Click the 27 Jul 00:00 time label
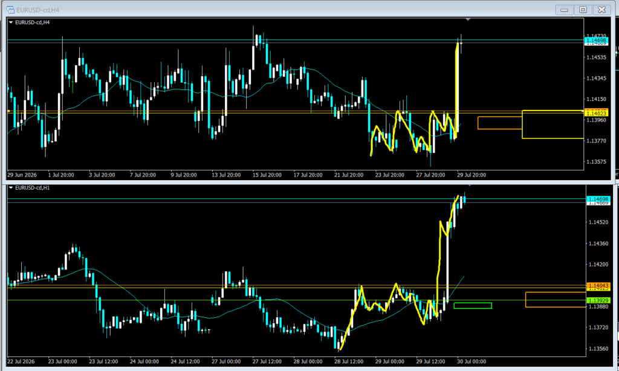 point(226,361)
